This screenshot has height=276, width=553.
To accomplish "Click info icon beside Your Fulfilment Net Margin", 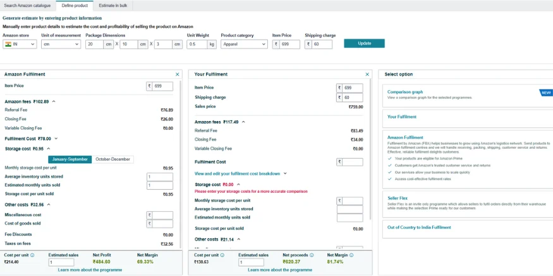I will coord(351,255).
